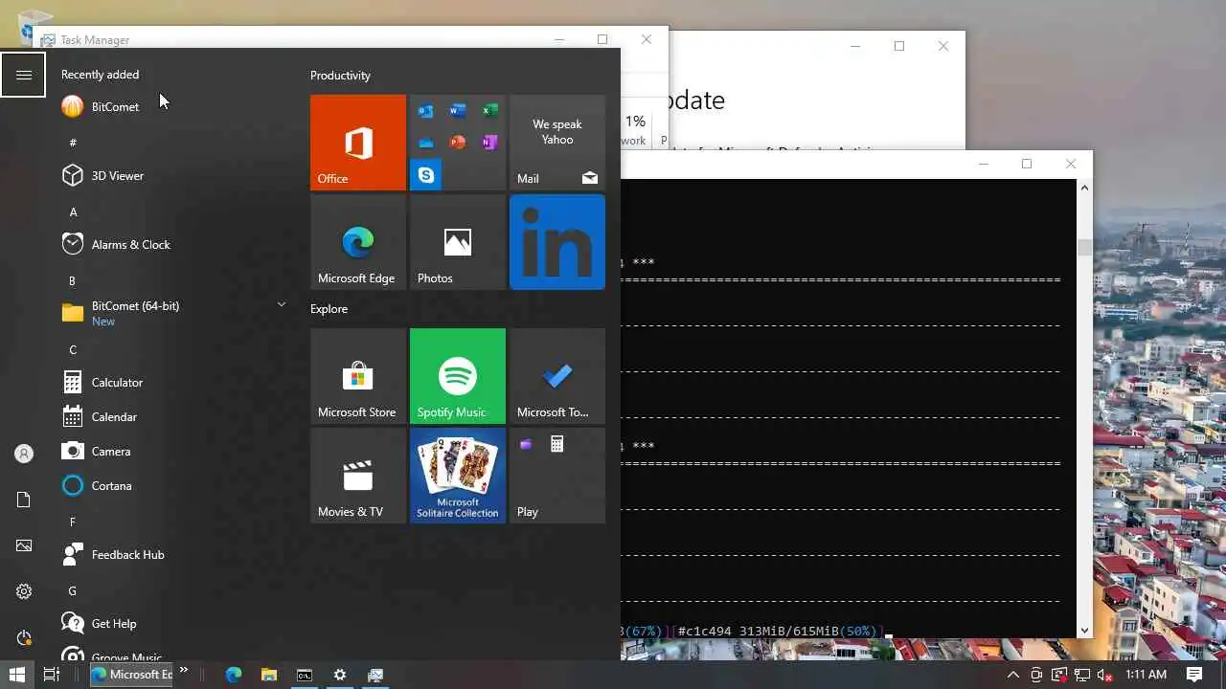The image size is (1226, 689).
Task: Open the 1:11 AM clock flyout
Action: (1146, 675)
